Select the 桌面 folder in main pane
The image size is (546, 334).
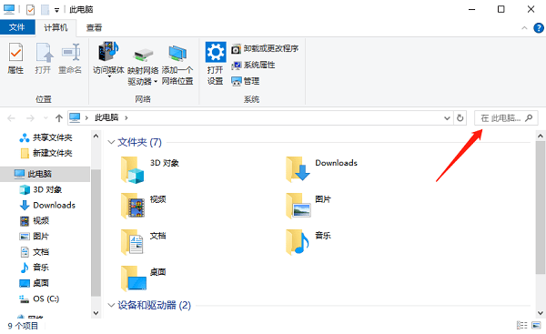click(144, 278)
